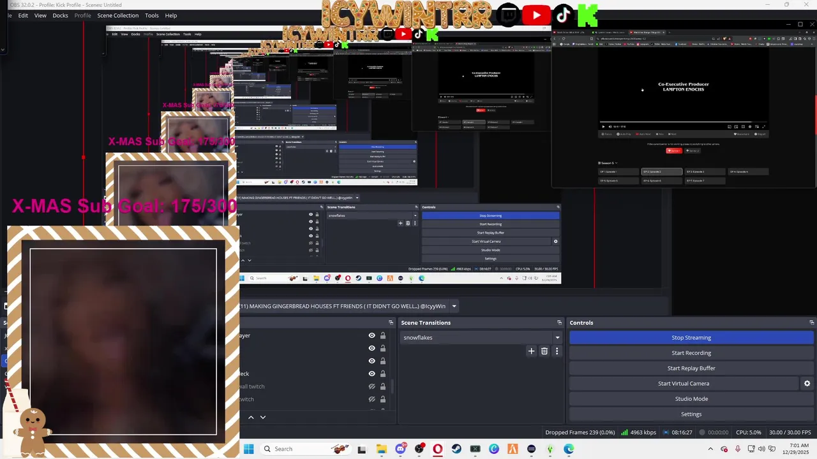Click Start Virtual Camera button
817x459 pixels.
coord(684,384)
